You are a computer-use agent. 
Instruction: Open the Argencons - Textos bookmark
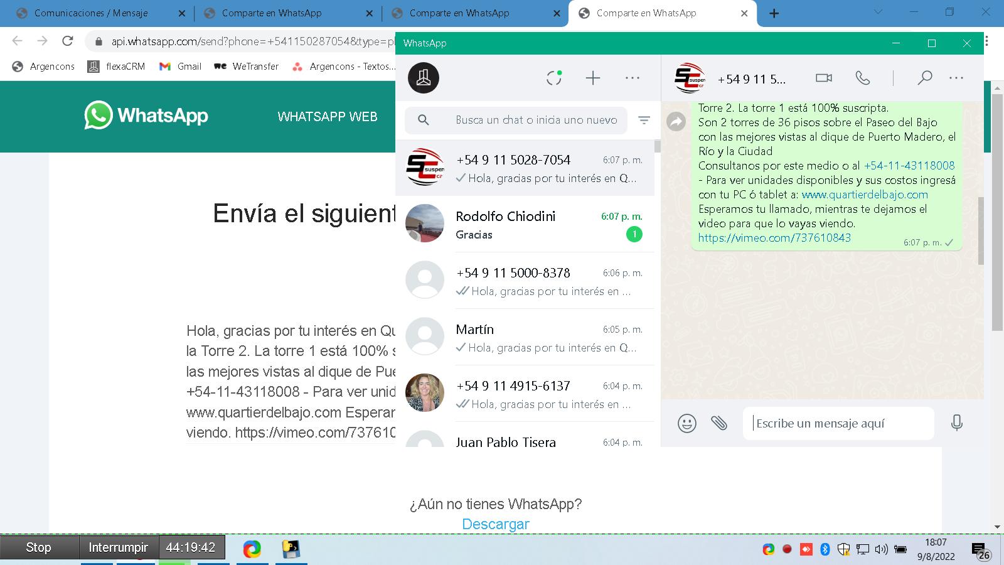pyautogui.click(x=343, y=67)
